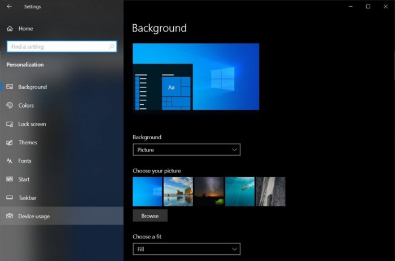Open the Background type dropdown

(x=186, y=150)
